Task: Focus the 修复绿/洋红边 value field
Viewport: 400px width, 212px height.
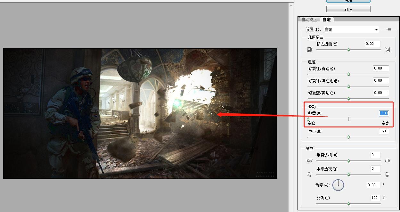Action: pos(381,80)
